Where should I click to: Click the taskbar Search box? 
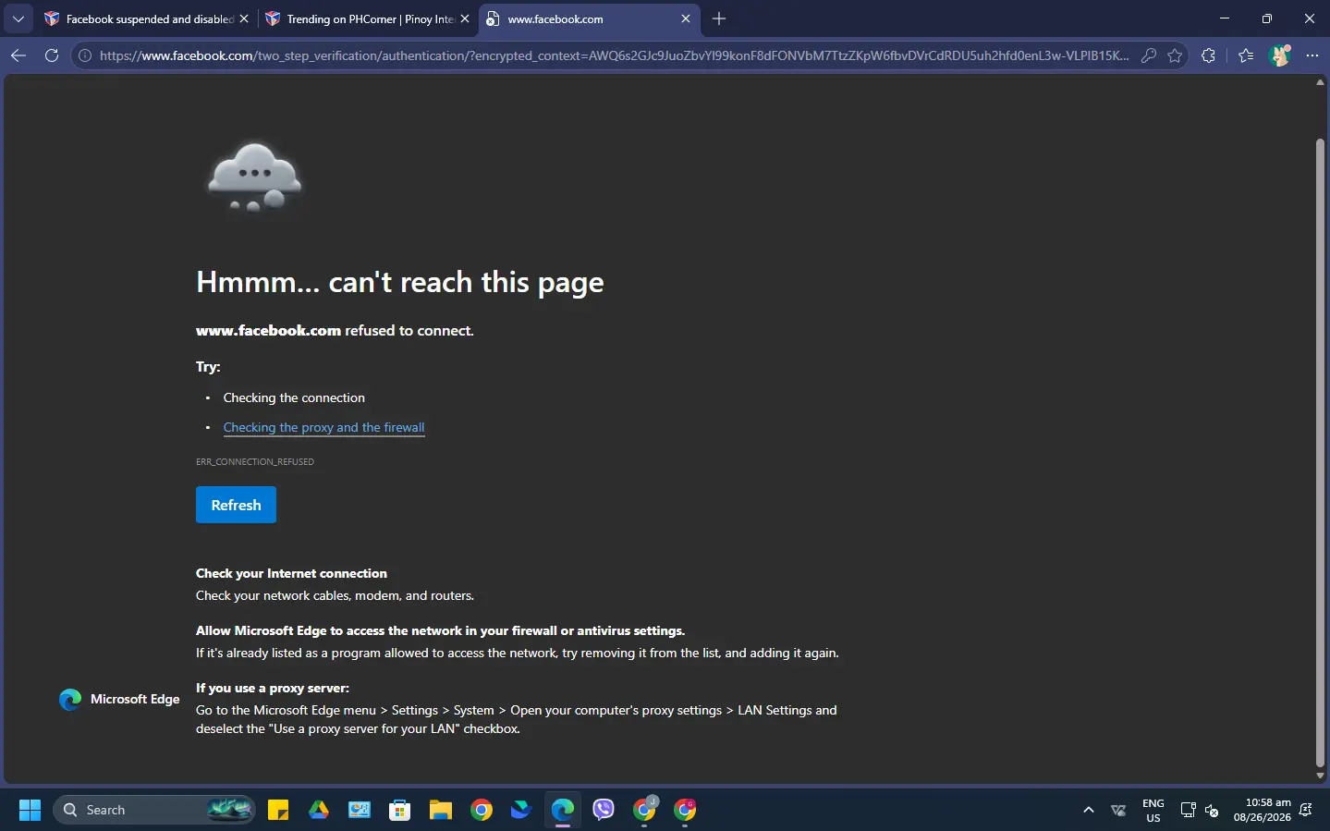(153, 810)
